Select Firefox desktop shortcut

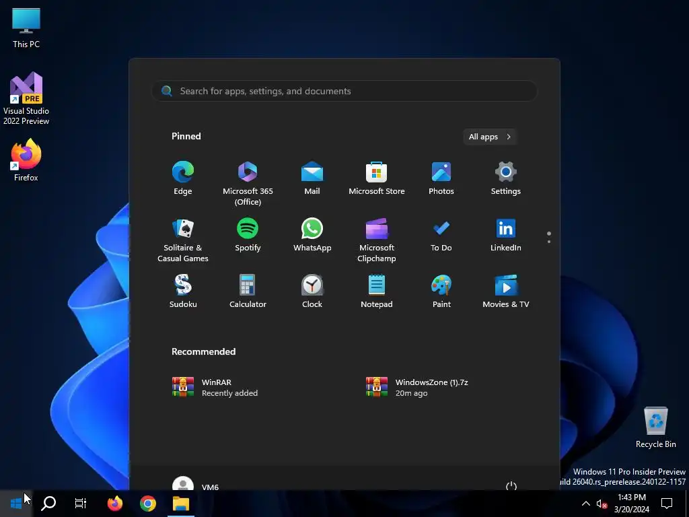pos(26,160)
